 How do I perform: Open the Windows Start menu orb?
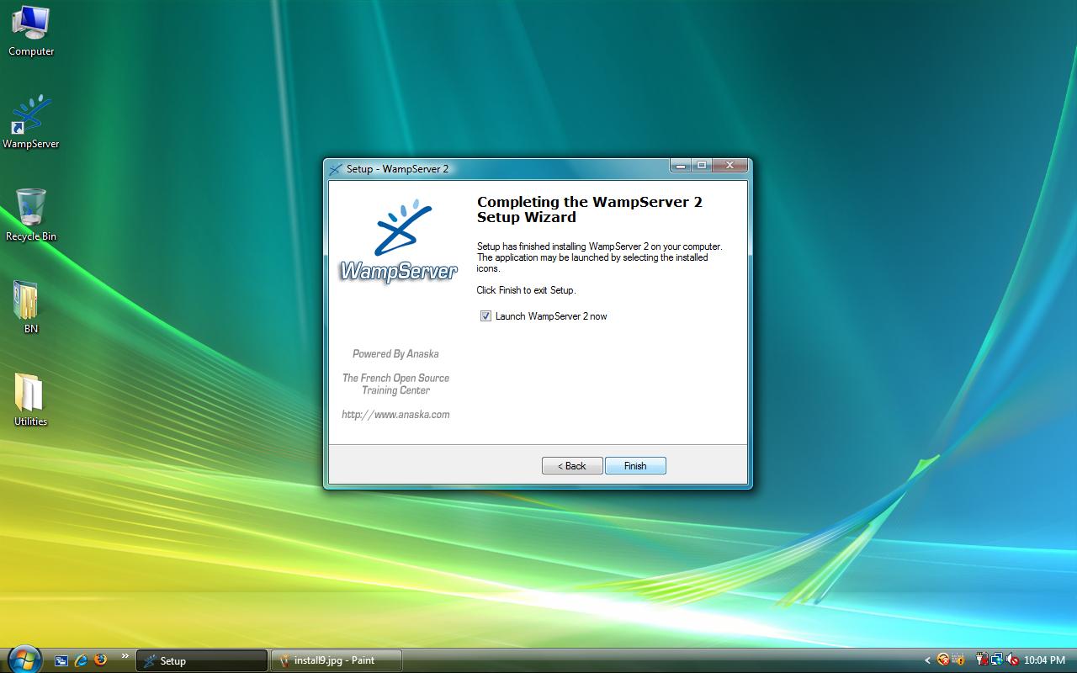[23, 659]
